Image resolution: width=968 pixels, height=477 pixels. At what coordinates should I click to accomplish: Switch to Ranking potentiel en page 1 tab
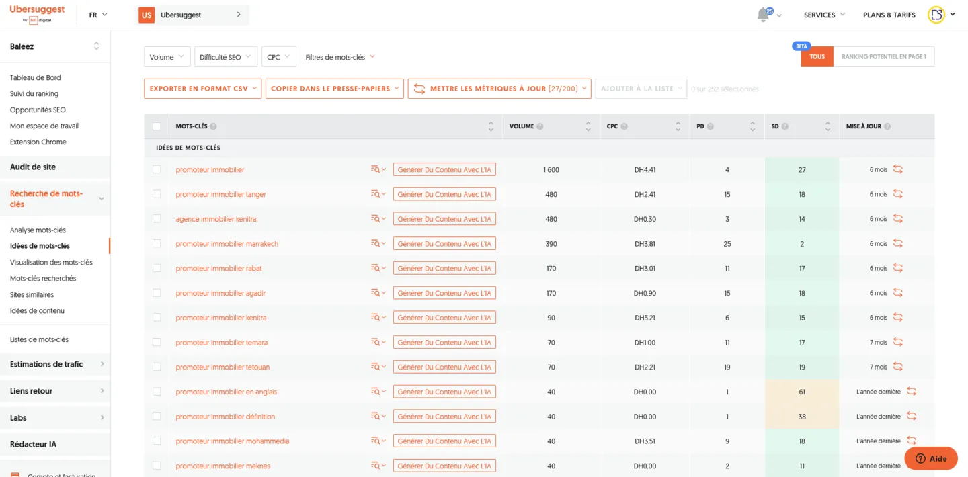tap(884, 56)
